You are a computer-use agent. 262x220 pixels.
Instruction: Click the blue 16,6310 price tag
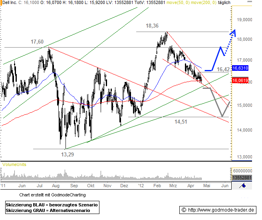click(x=240, y=68)
